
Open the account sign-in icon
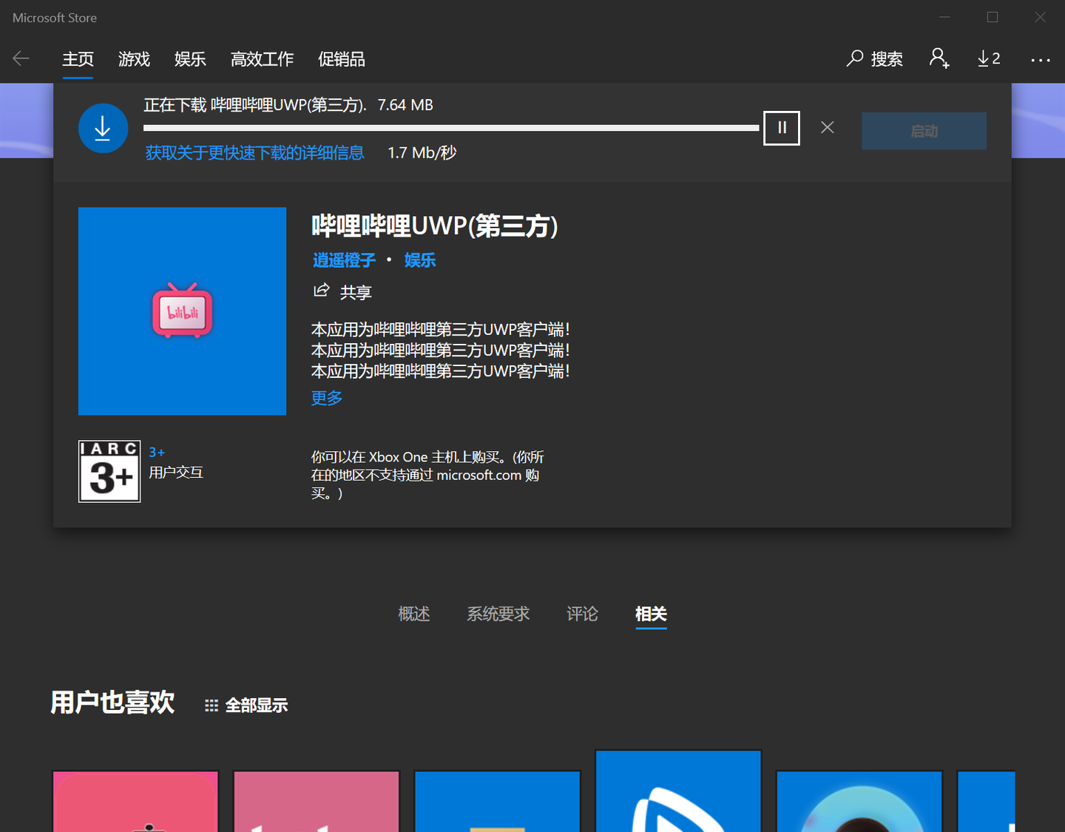(939, 58)
